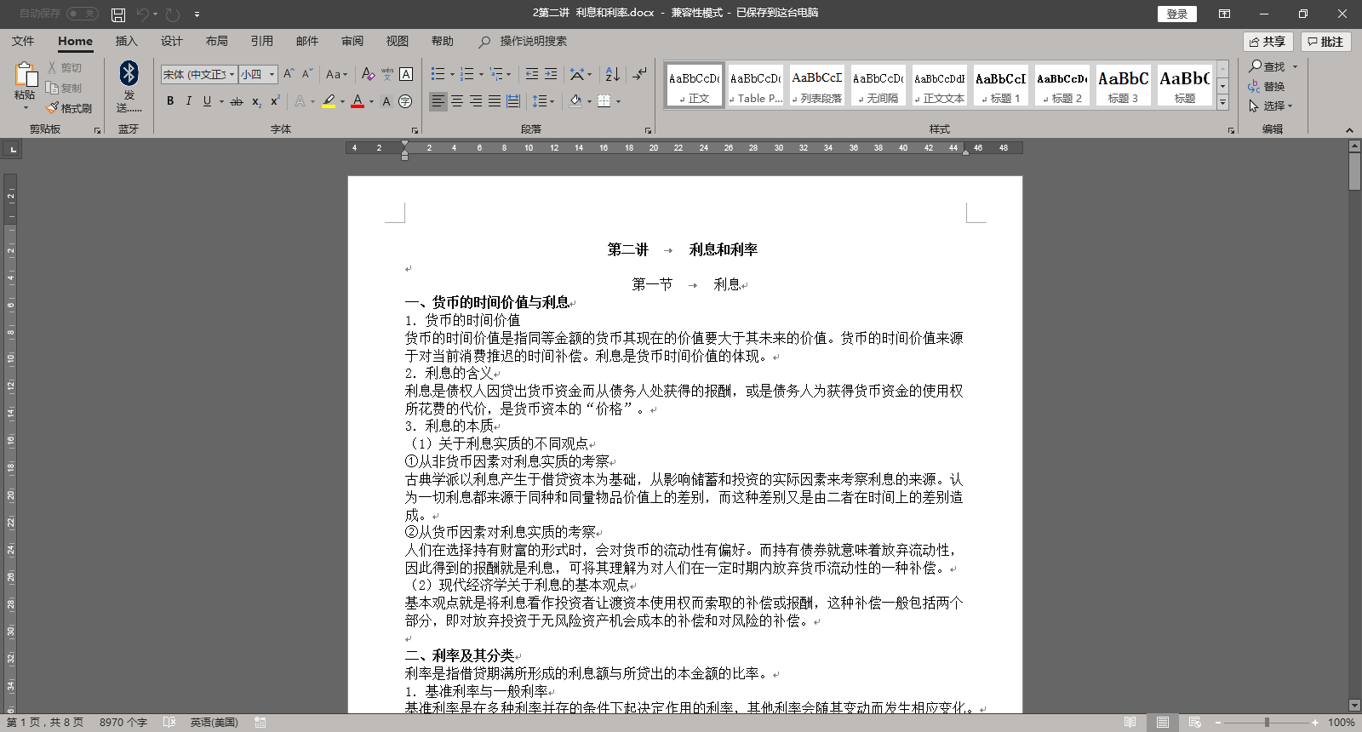Apply distributed alignment to the paragraph
The width and height of the screenshot is (1362, 732).
pyautogui.click(x=513, y=101)
